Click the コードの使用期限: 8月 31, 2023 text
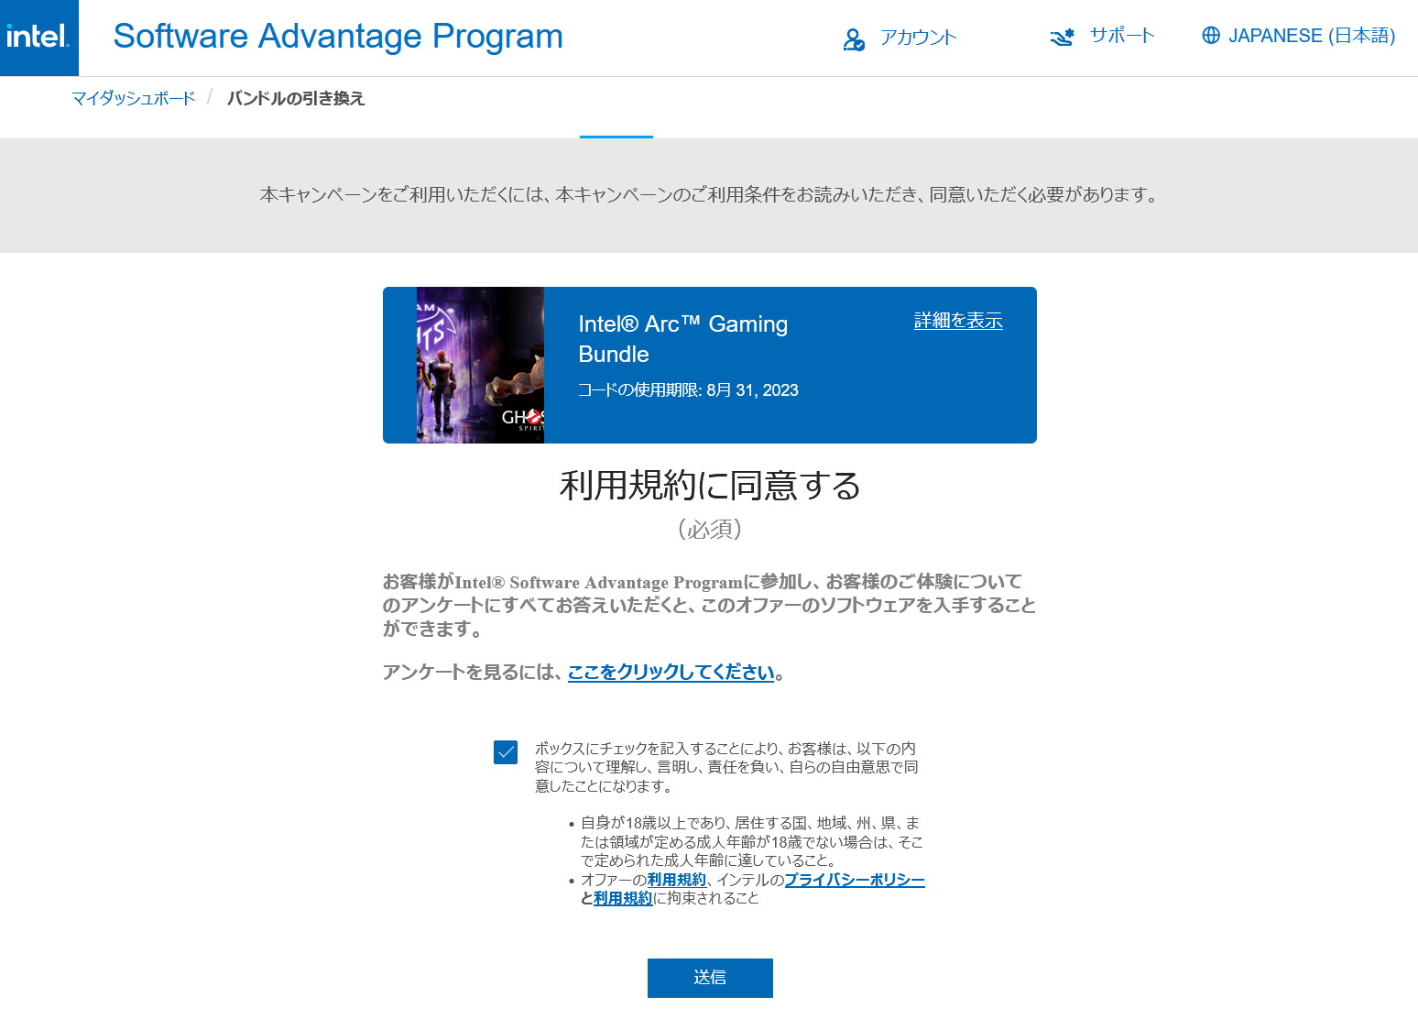The image size is (1418, 1019). point(688,390)
